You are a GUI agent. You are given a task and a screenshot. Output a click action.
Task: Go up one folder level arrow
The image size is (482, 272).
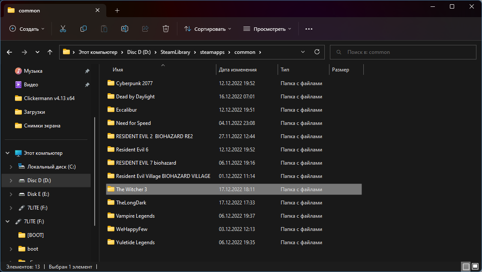(x=50, y=52)
